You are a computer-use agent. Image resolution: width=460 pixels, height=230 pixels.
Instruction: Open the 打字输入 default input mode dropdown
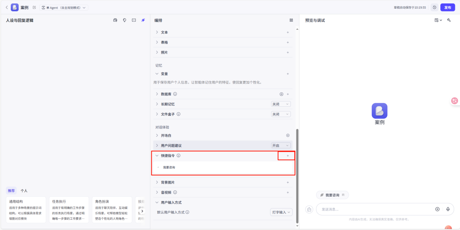[x=281, y=212]
